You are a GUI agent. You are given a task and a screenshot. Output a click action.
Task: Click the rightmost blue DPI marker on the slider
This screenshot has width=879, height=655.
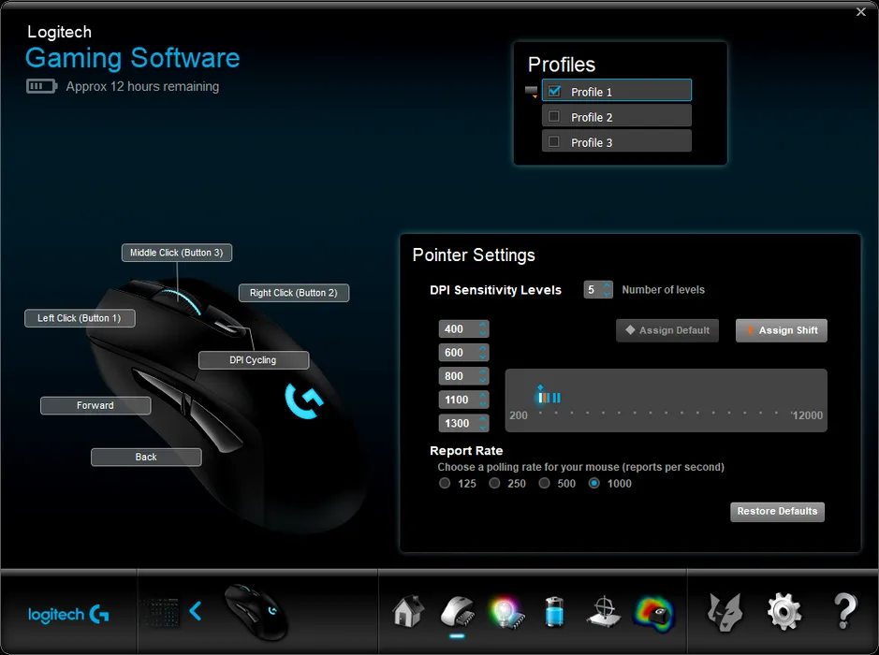point(558,398)
